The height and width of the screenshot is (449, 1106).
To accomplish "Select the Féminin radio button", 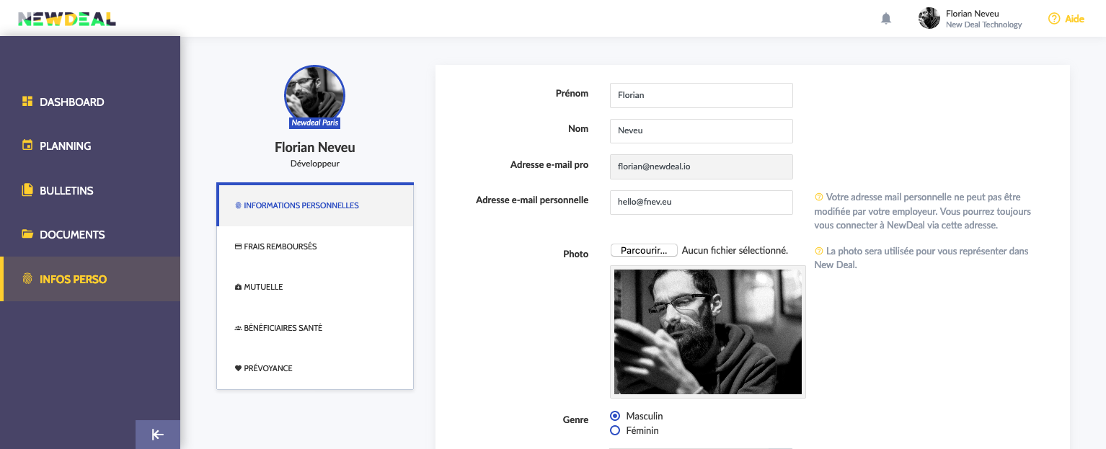I will pos(615,430).
